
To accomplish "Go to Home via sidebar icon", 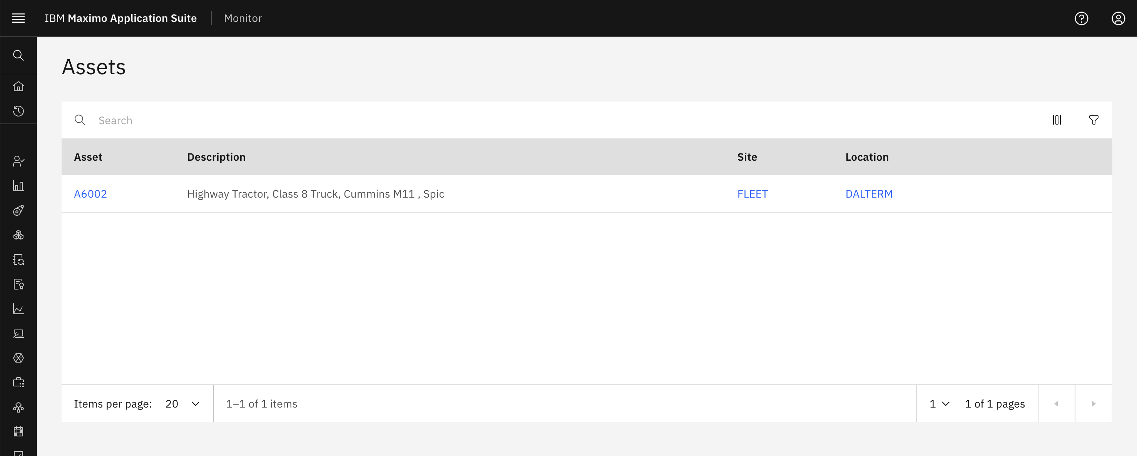I will [18, 86].
